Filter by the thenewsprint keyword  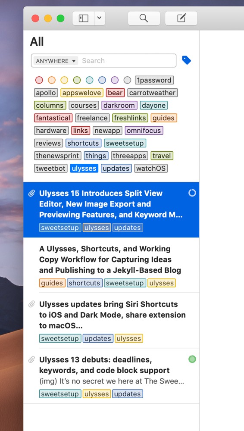click(x=57, y=156)
